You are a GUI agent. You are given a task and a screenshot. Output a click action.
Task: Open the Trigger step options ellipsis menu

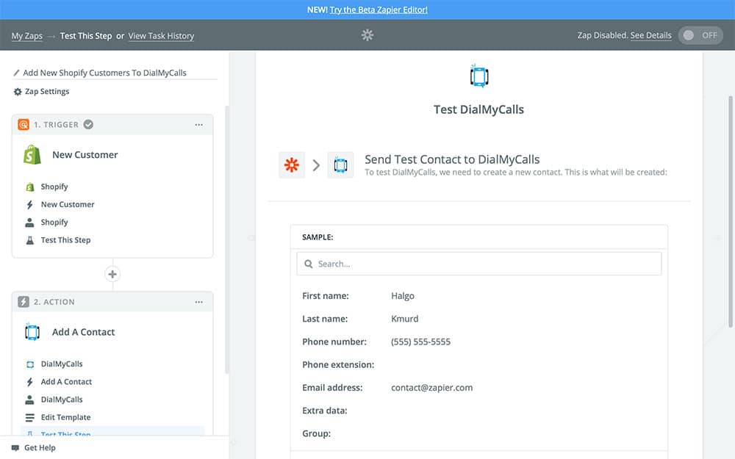click(x=198, y=125)
